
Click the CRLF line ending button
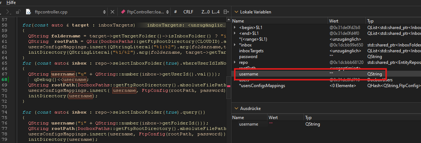(x=188, y=12)
